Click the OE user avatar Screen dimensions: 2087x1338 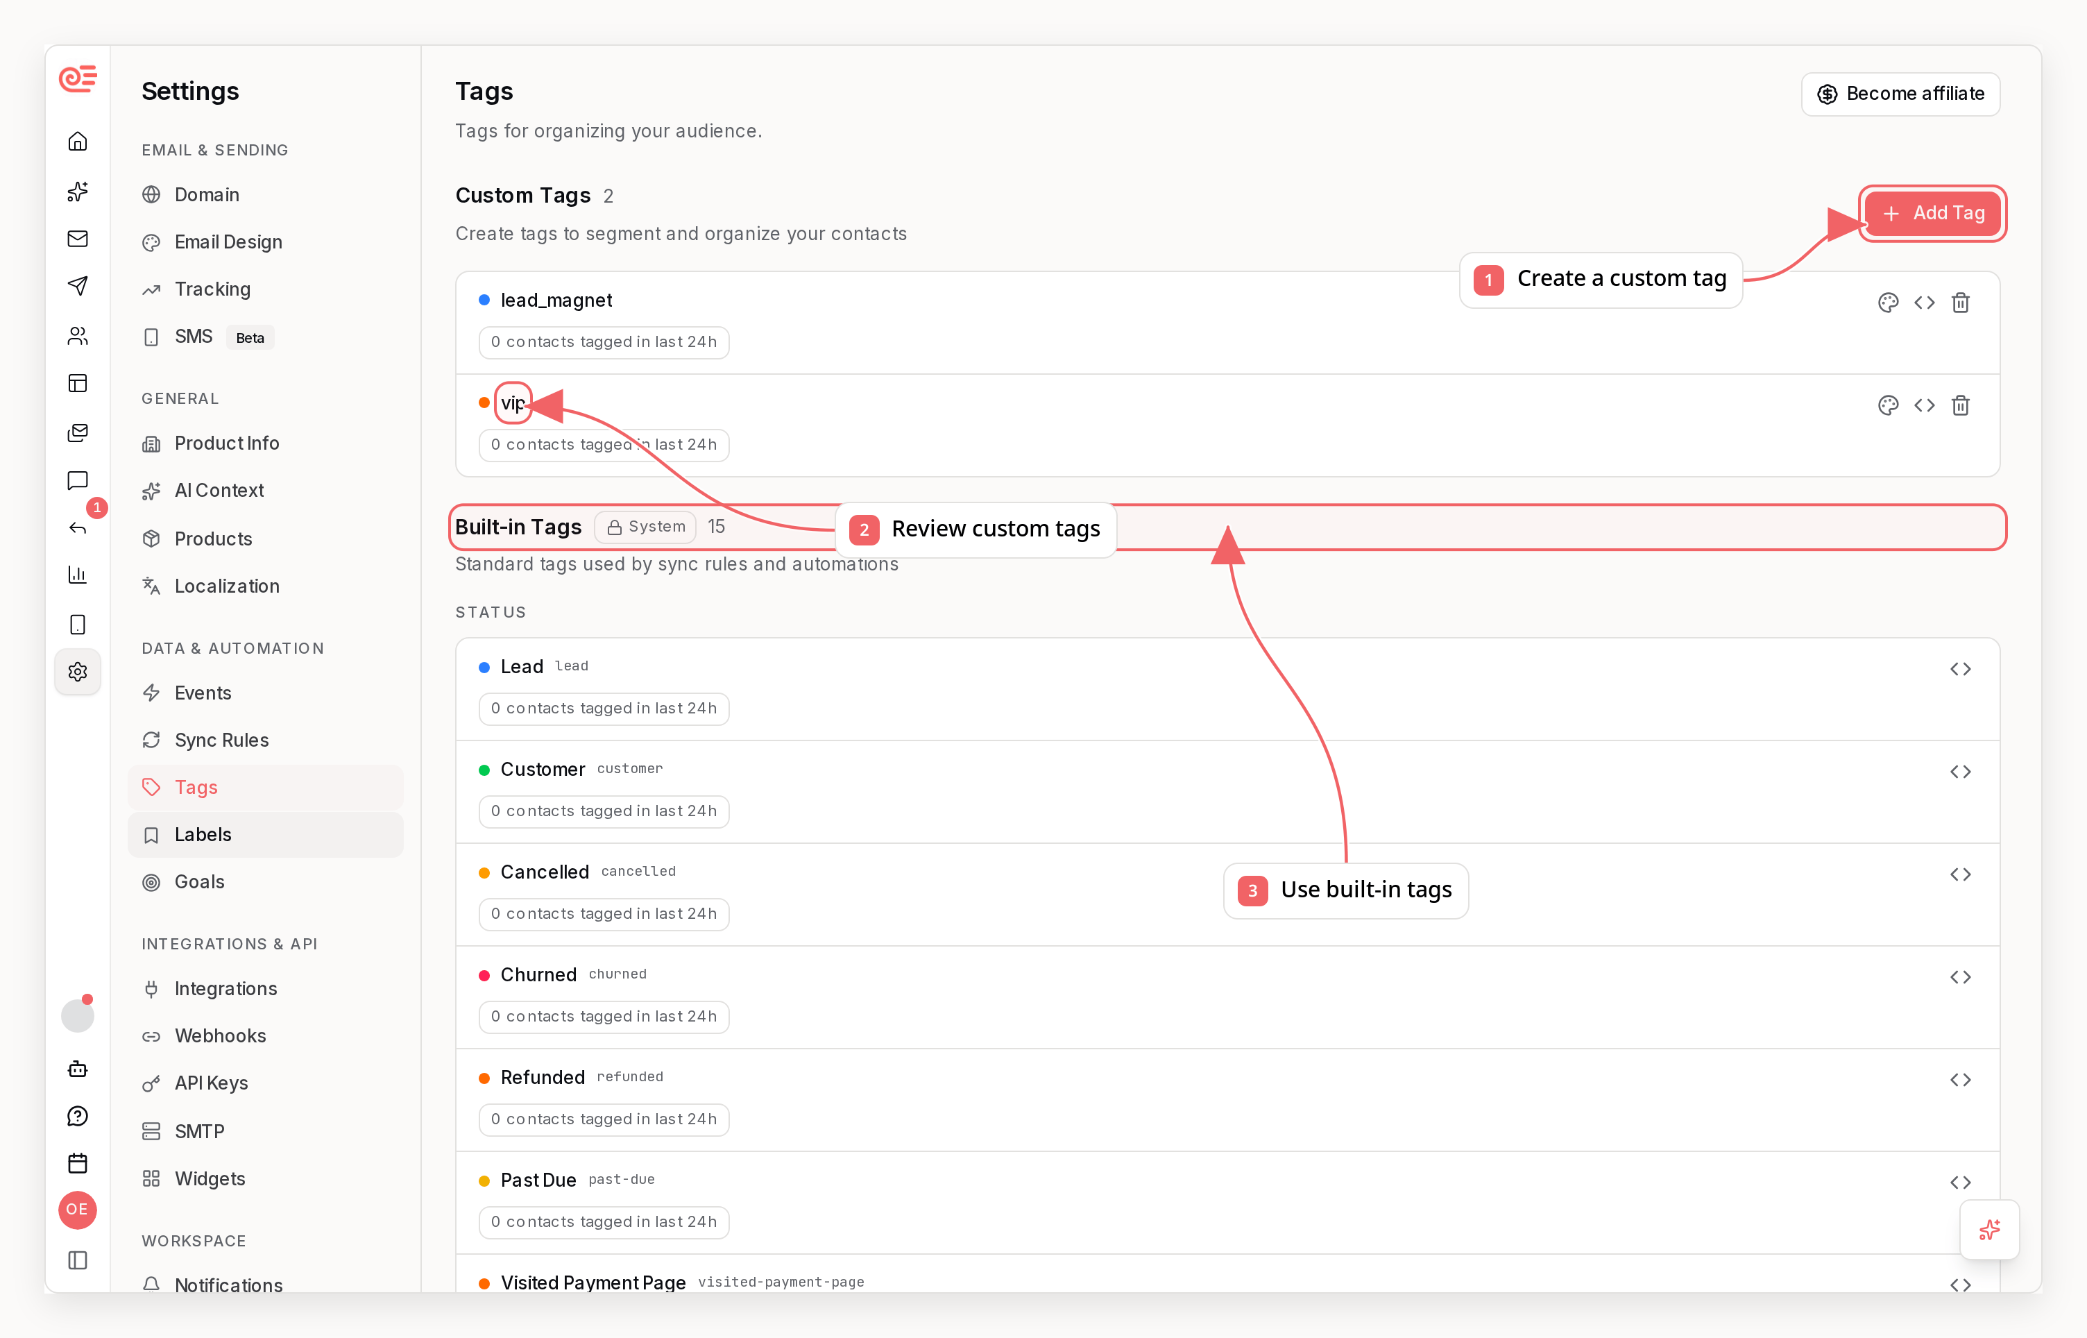[x=77, y=1210]
